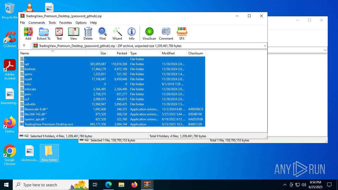Sort by Modified column header
The image size is (338, 190).
click(x=173, y=53)
